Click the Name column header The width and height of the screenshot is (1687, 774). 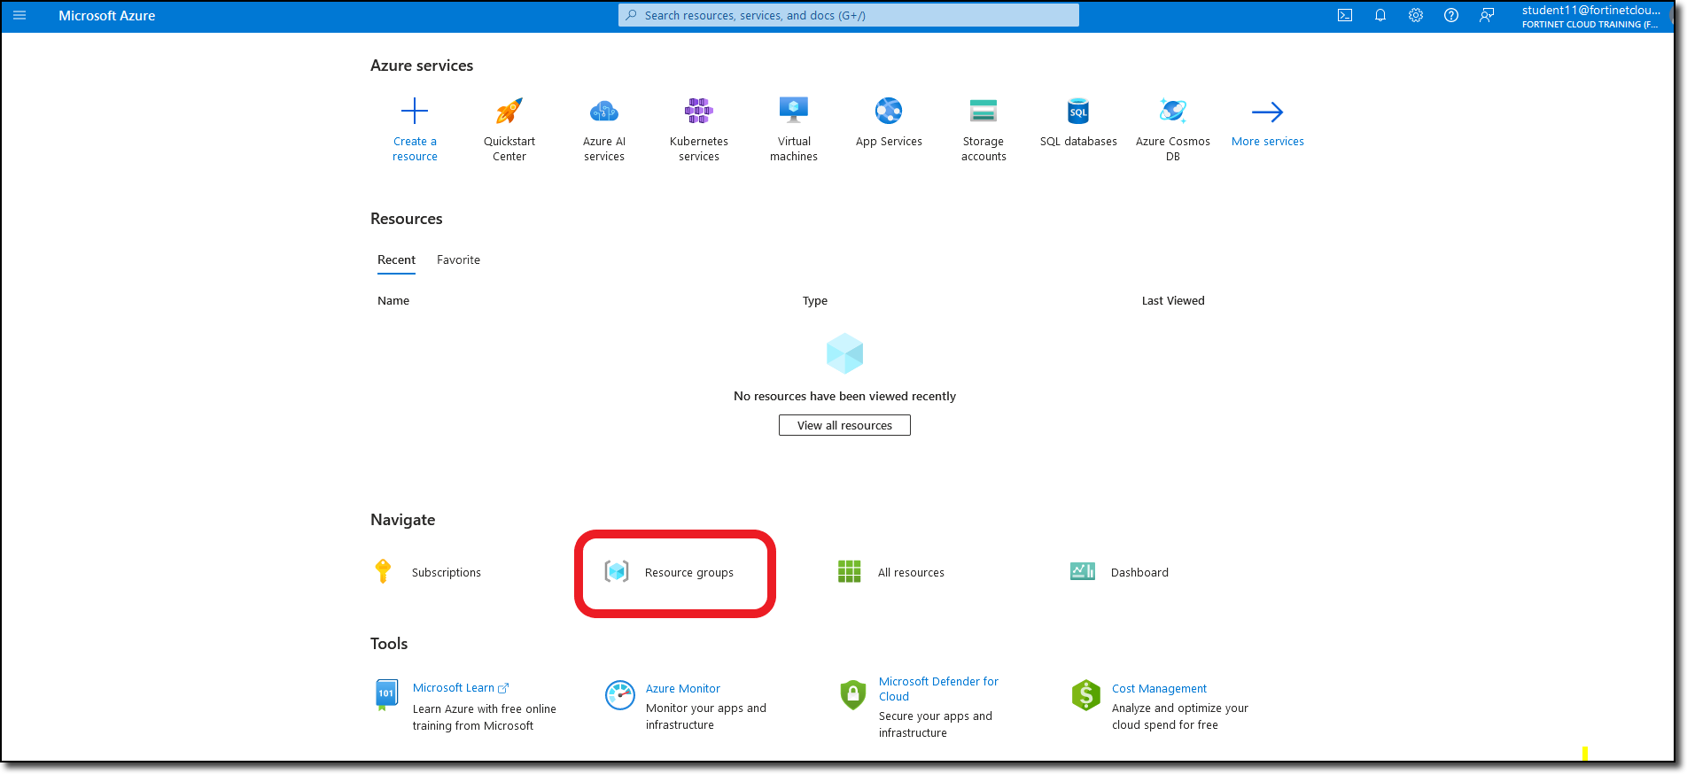pyautogui.click(x=393, y=301)
